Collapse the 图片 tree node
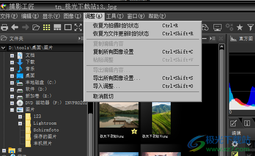 (12, 110)
